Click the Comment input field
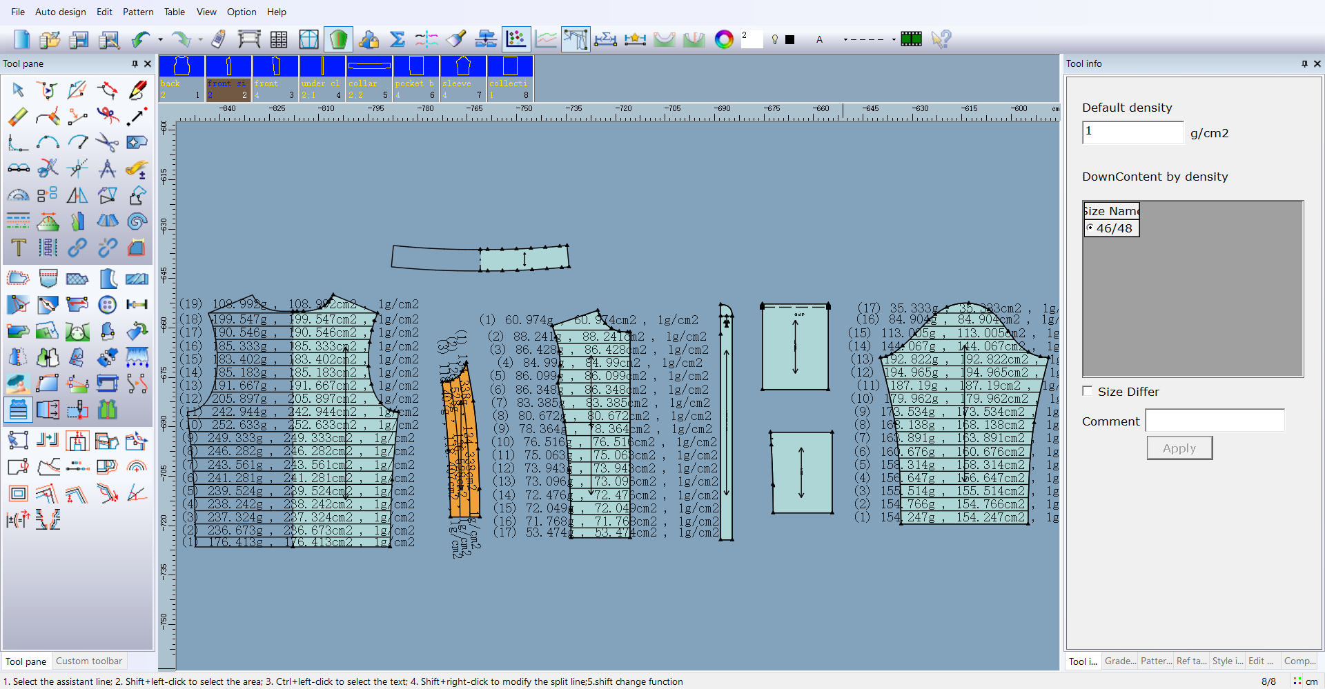This screenshot has width=1325, height=689. [x=1215, y=420]
